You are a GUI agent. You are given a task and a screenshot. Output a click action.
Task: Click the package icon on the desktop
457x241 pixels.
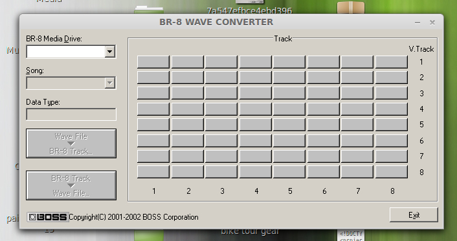coord(351,7)
